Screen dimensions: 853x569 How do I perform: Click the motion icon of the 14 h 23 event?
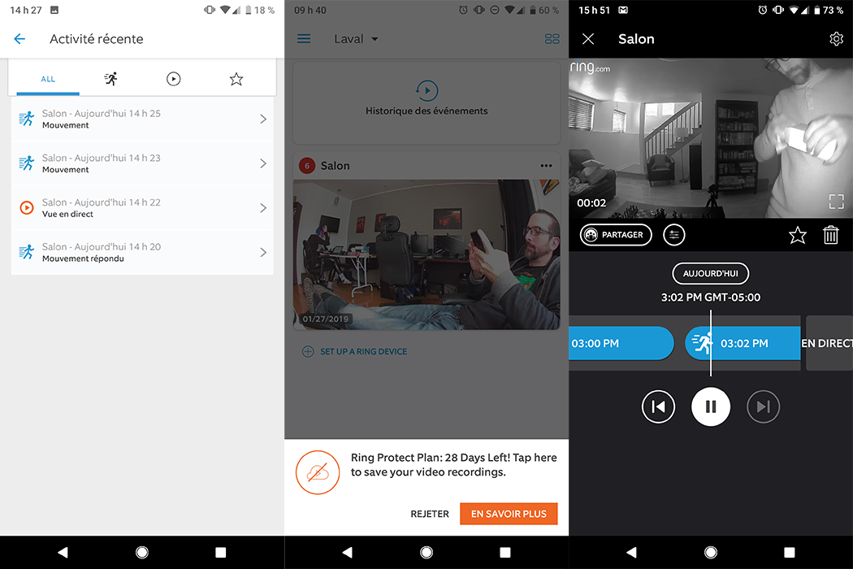coord(27,163)
